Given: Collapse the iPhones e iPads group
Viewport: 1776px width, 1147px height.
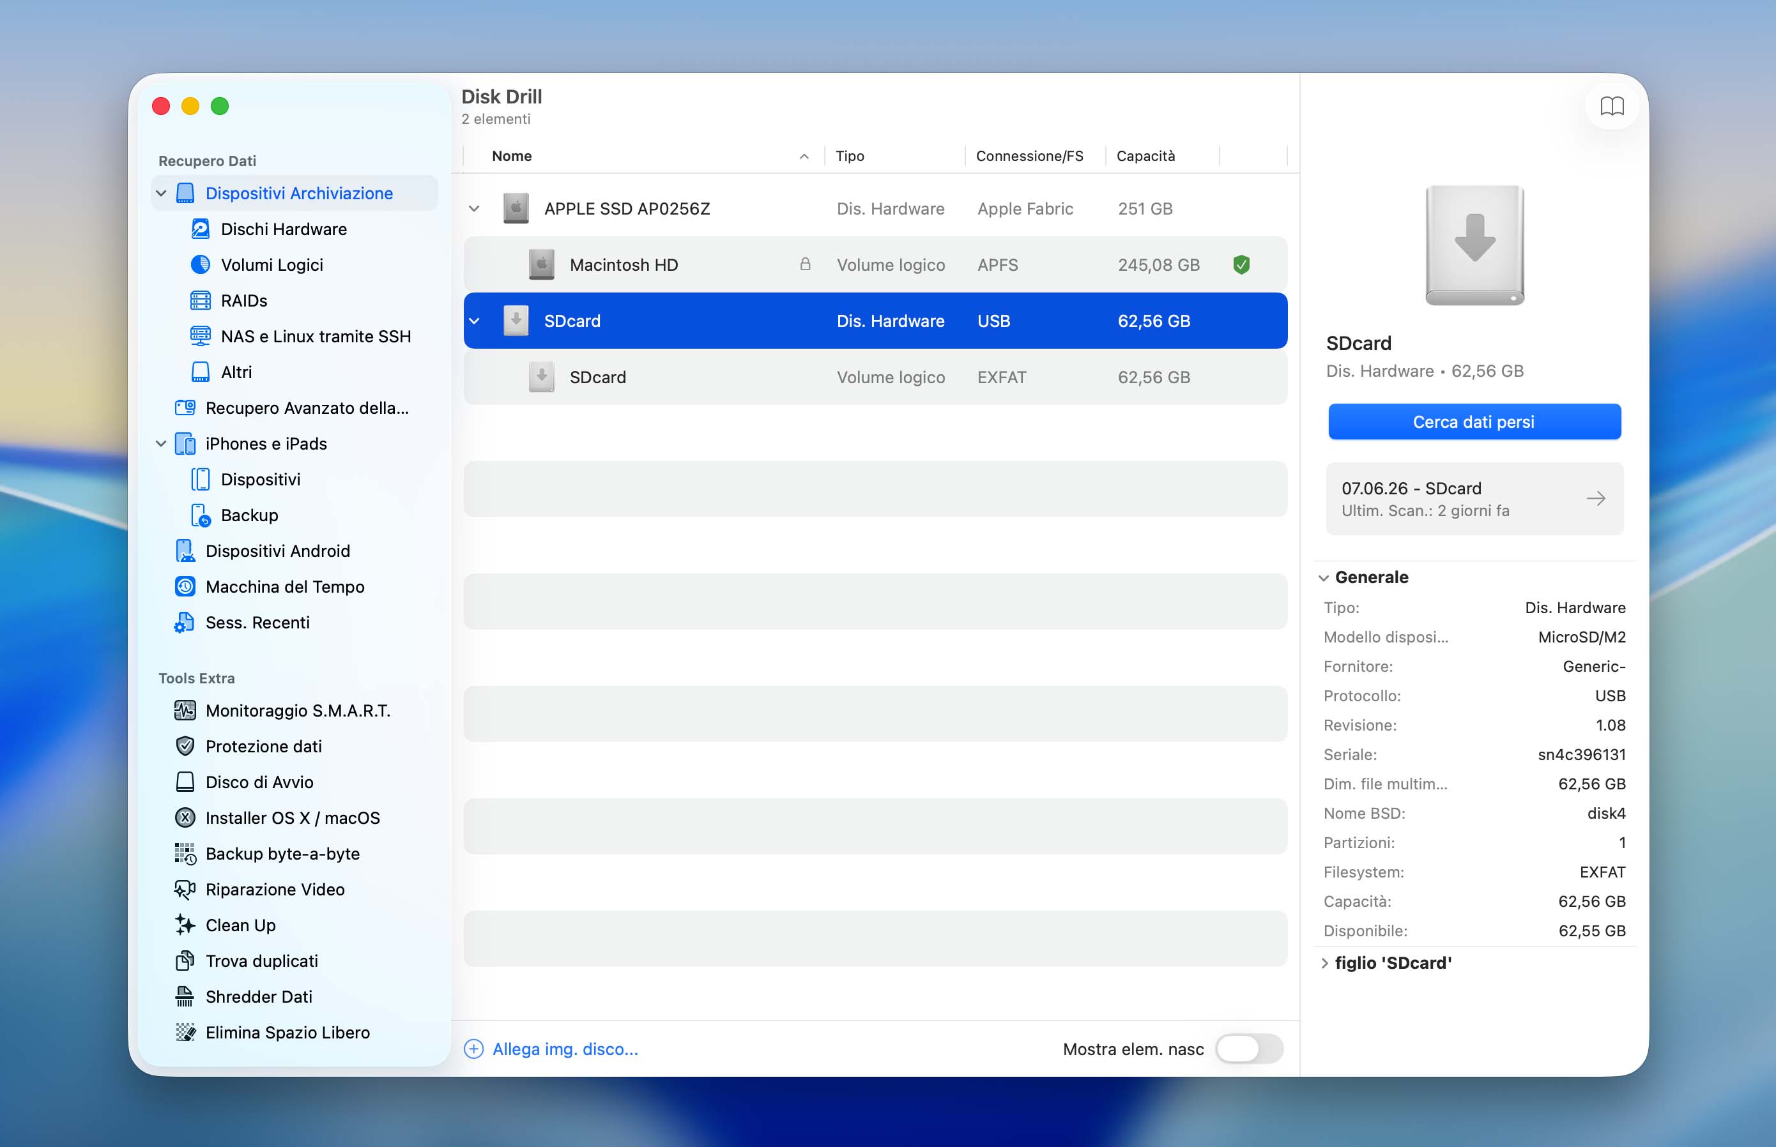Looking at the screenshot, I should click(x=161, y=443).
